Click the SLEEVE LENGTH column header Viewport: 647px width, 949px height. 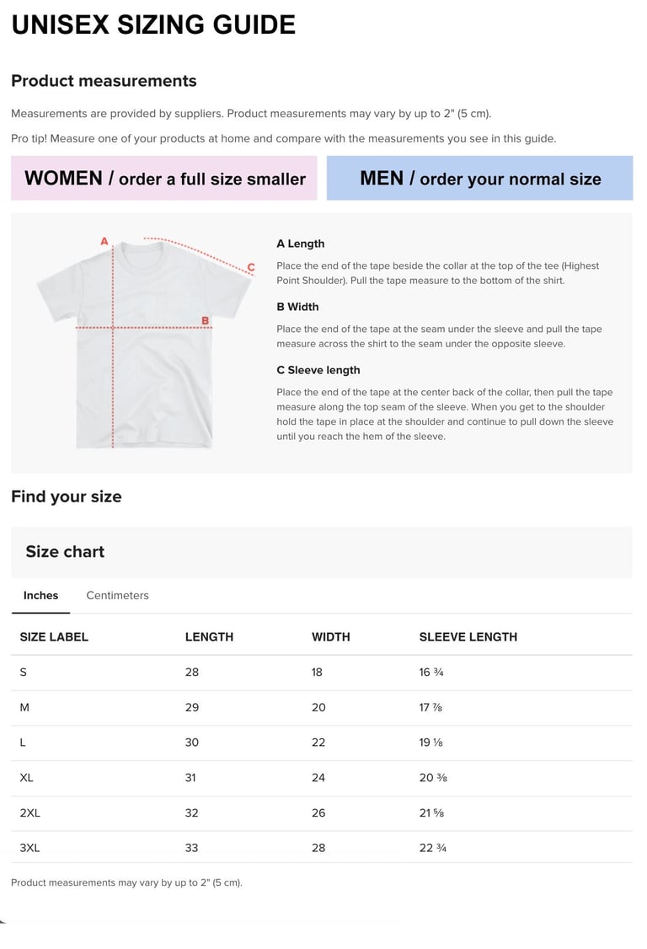[x=468, y=636]
